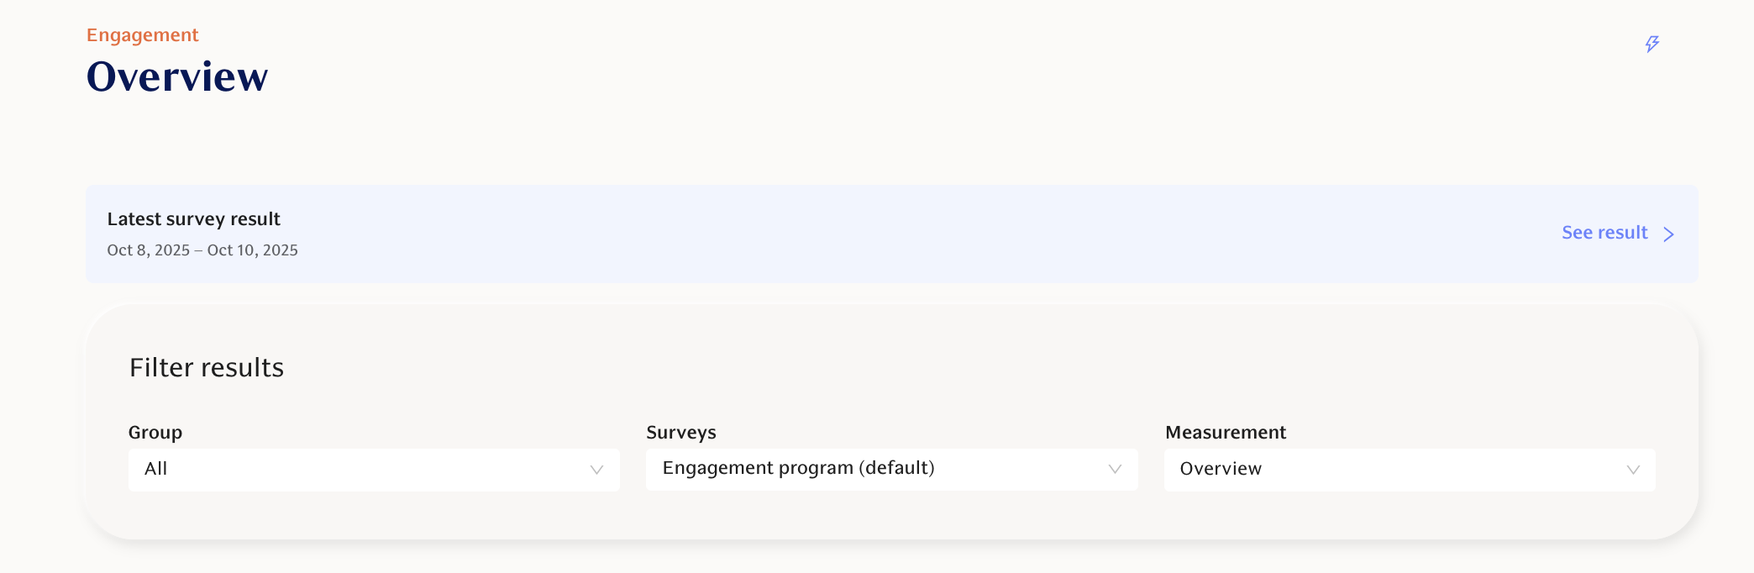Click the See result link
This screenshot has height=573, width=1754.
1603,233
